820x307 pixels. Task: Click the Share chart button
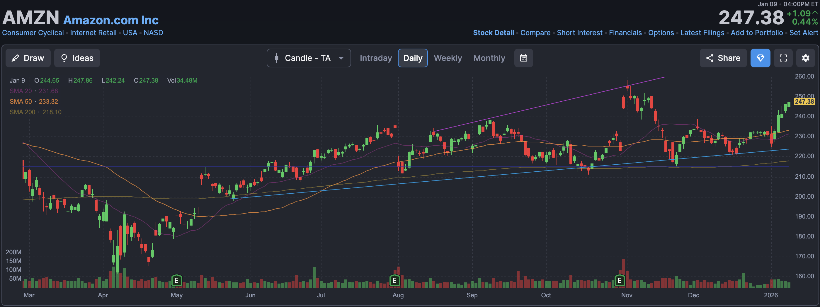[x=723, y=58]
